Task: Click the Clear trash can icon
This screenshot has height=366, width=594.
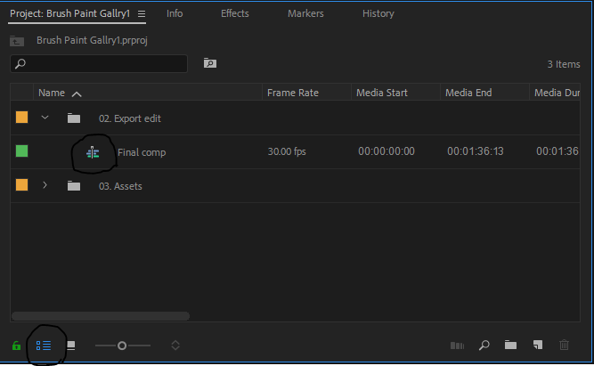Action: [x=564, y=345]
